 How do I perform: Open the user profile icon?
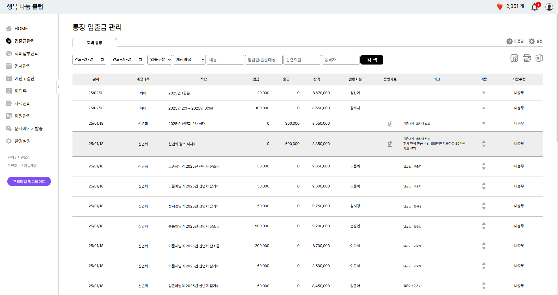coord(549,7)
